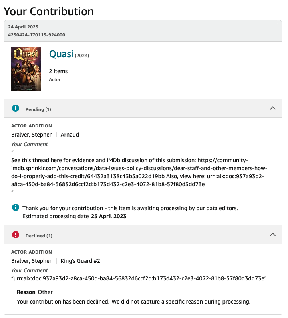This screenshot has width=288, height=318.
Task: Click the teal Pending info icon
Action: (16, 108)
